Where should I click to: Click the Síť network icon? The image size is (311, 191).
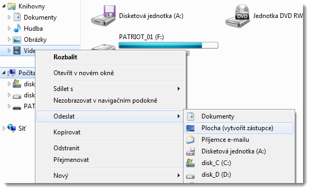point(12,128)
